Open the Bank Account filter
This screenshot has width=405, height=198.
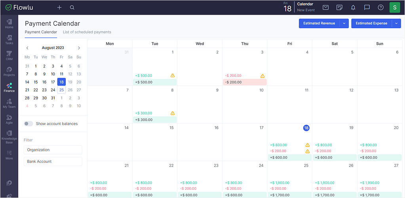point(53,161)
